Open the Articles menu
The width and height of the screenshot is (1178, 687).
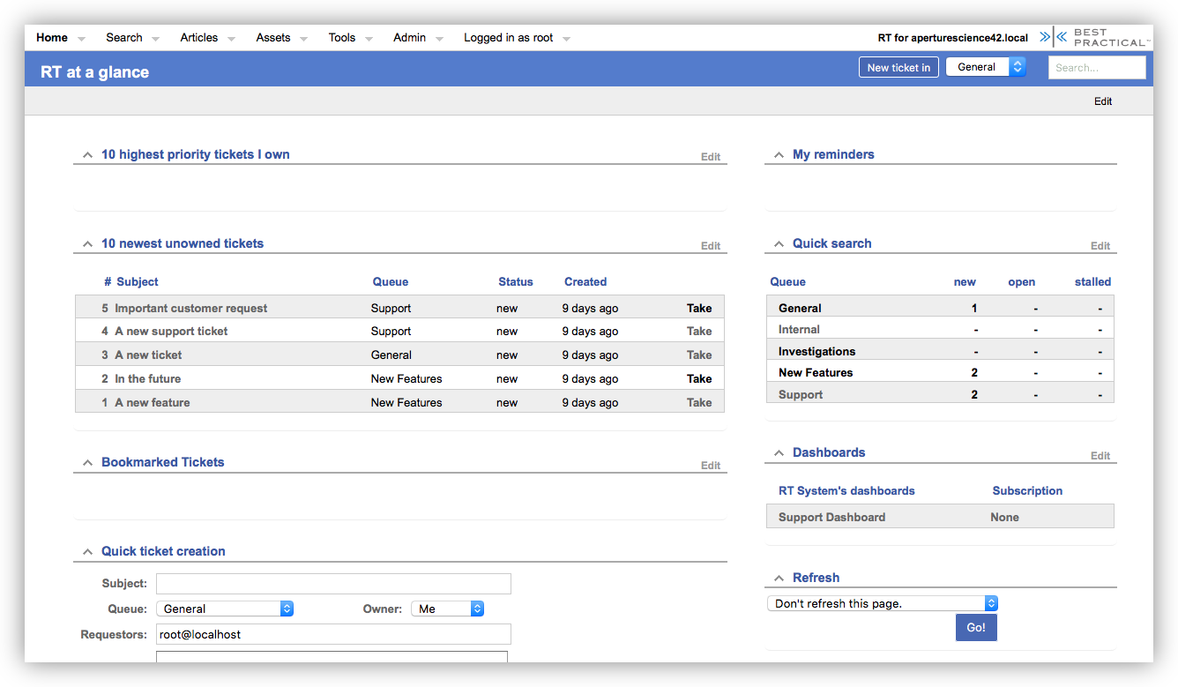[199, 38]
